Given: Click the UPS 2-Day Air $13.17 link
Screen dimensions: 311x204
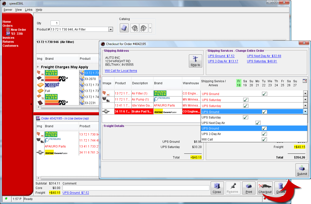Looking at the screenshot, I should (223, 61).
